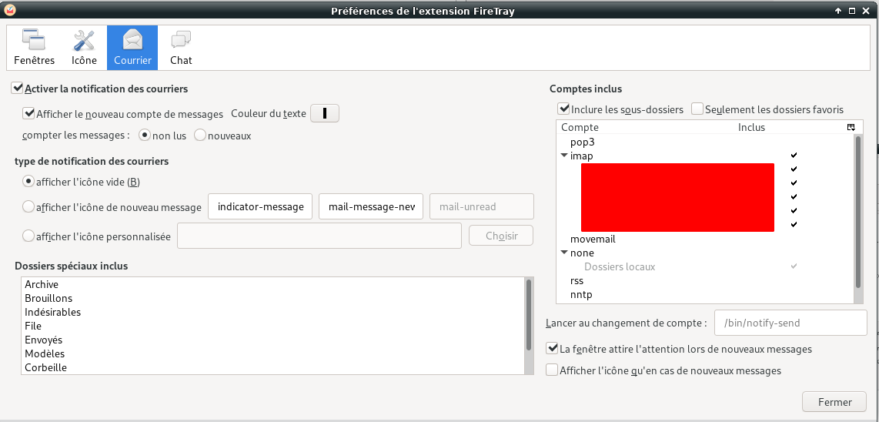Select Brouillons in special folders list

tap(48, 298)
